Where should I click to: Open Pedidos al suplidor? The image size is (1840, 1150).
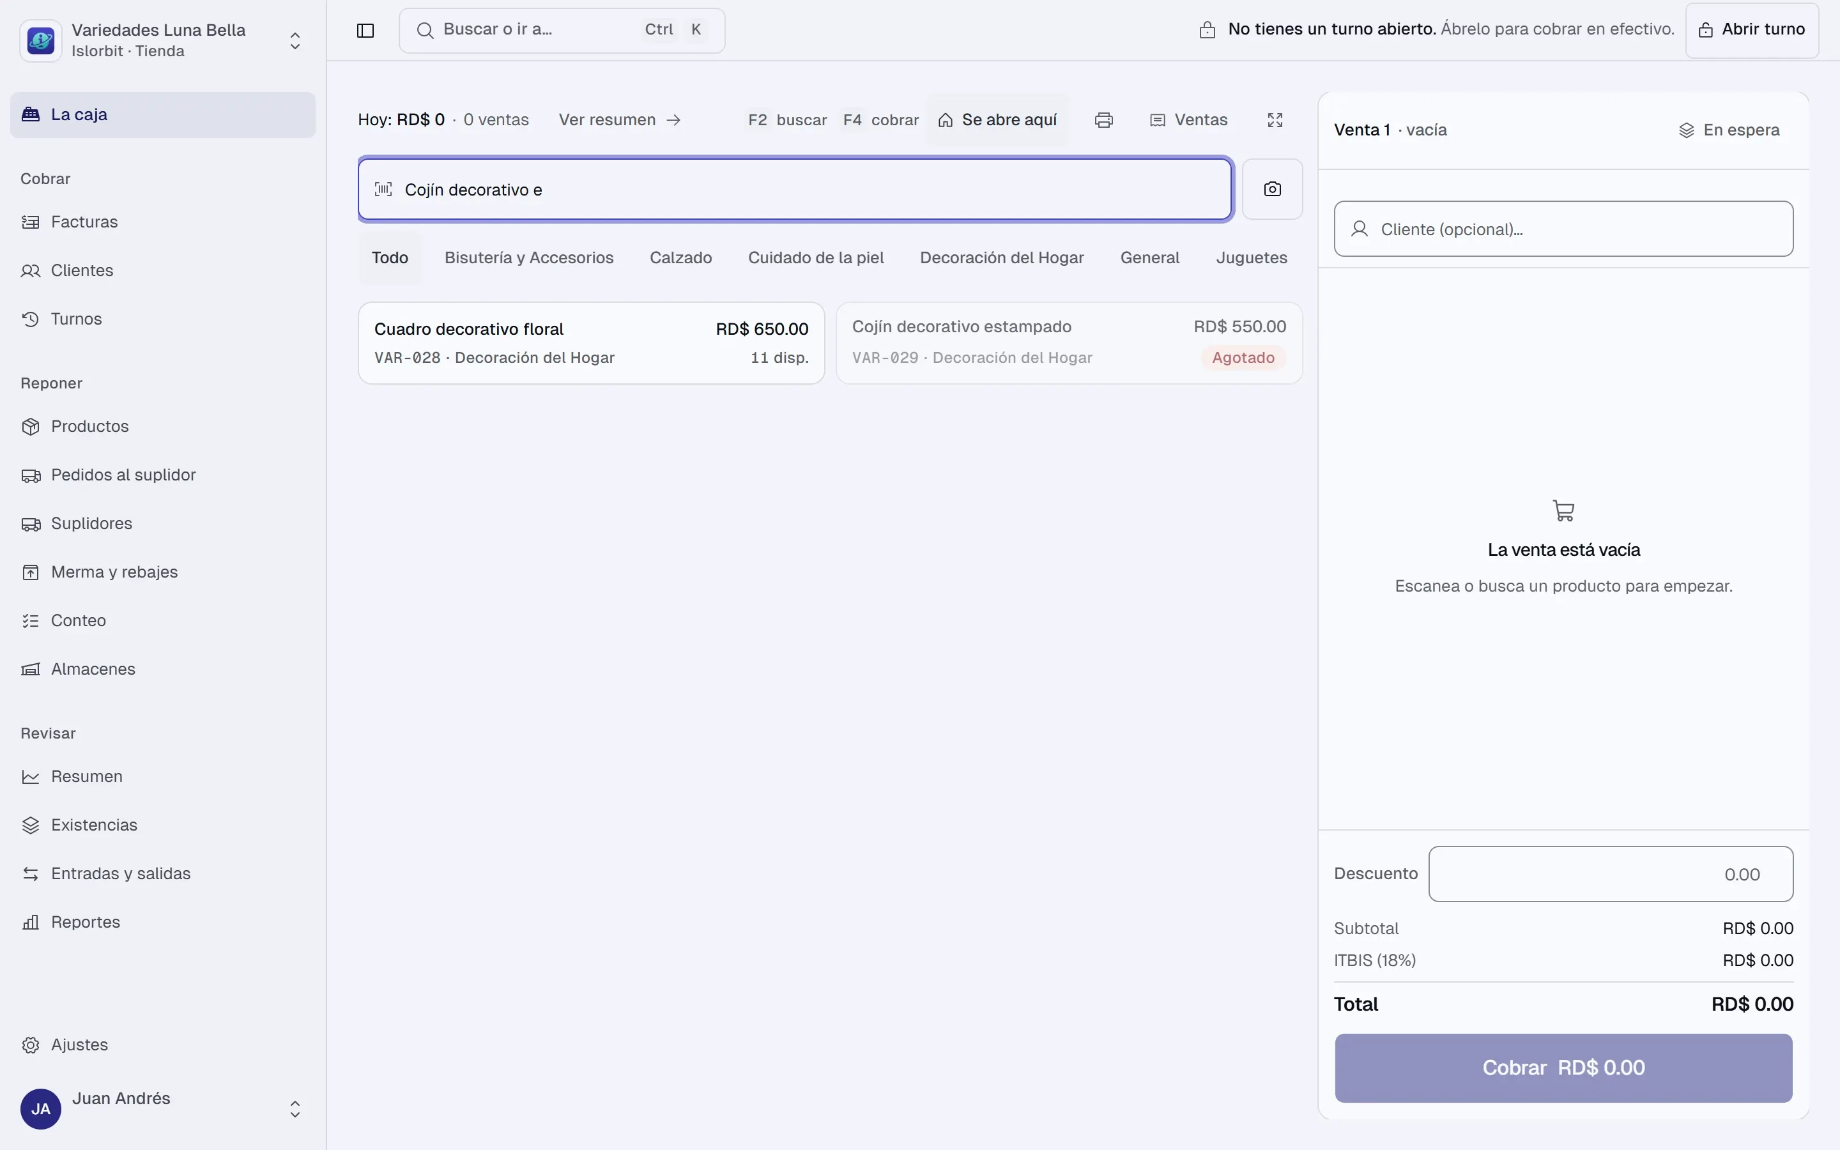(163, 475)
